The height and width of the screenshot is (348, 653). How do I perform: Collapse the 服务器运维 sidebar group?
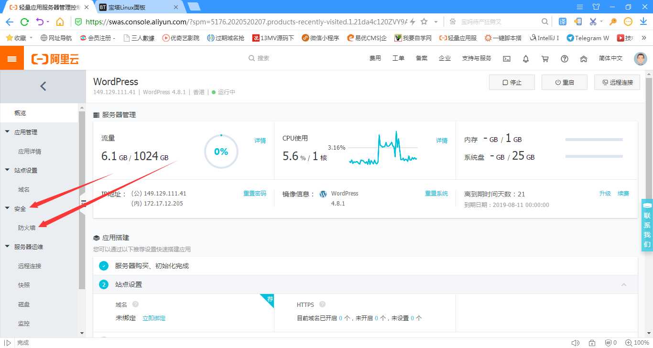(x=7, y=247)
